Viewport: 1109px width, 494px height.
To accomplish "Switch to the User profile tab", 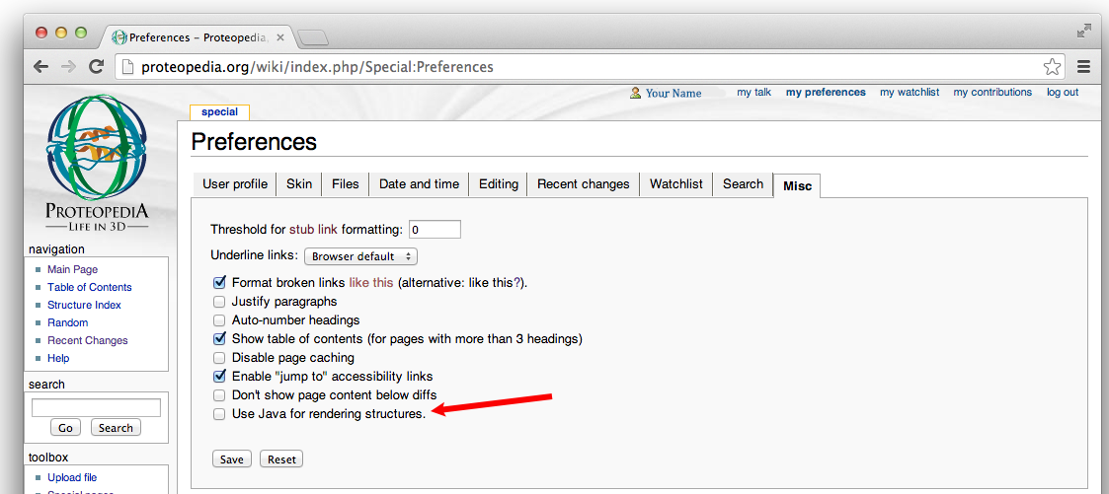I will point(235,184).
